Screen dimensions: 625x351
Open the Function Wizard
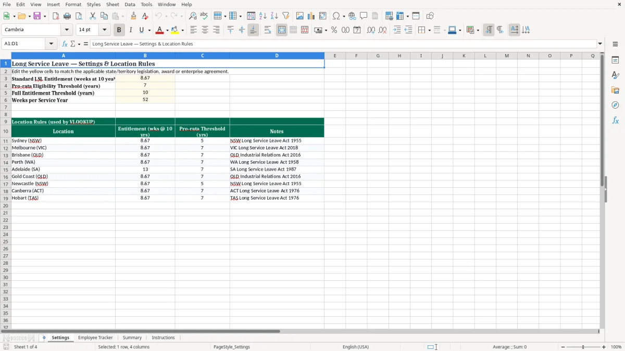65,44
